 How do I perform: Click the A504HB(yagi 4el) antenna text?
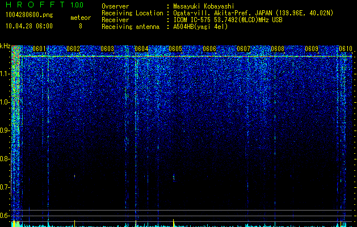tap(200, 27)
